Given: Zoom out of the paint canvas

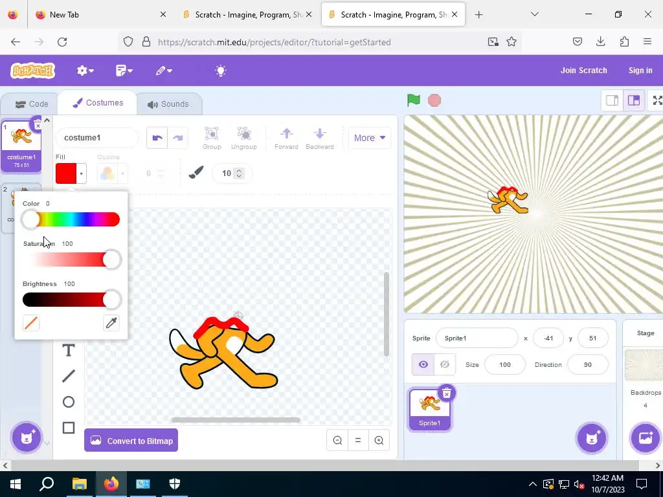Looking at the screenshot, I should (x=337, y=440).
